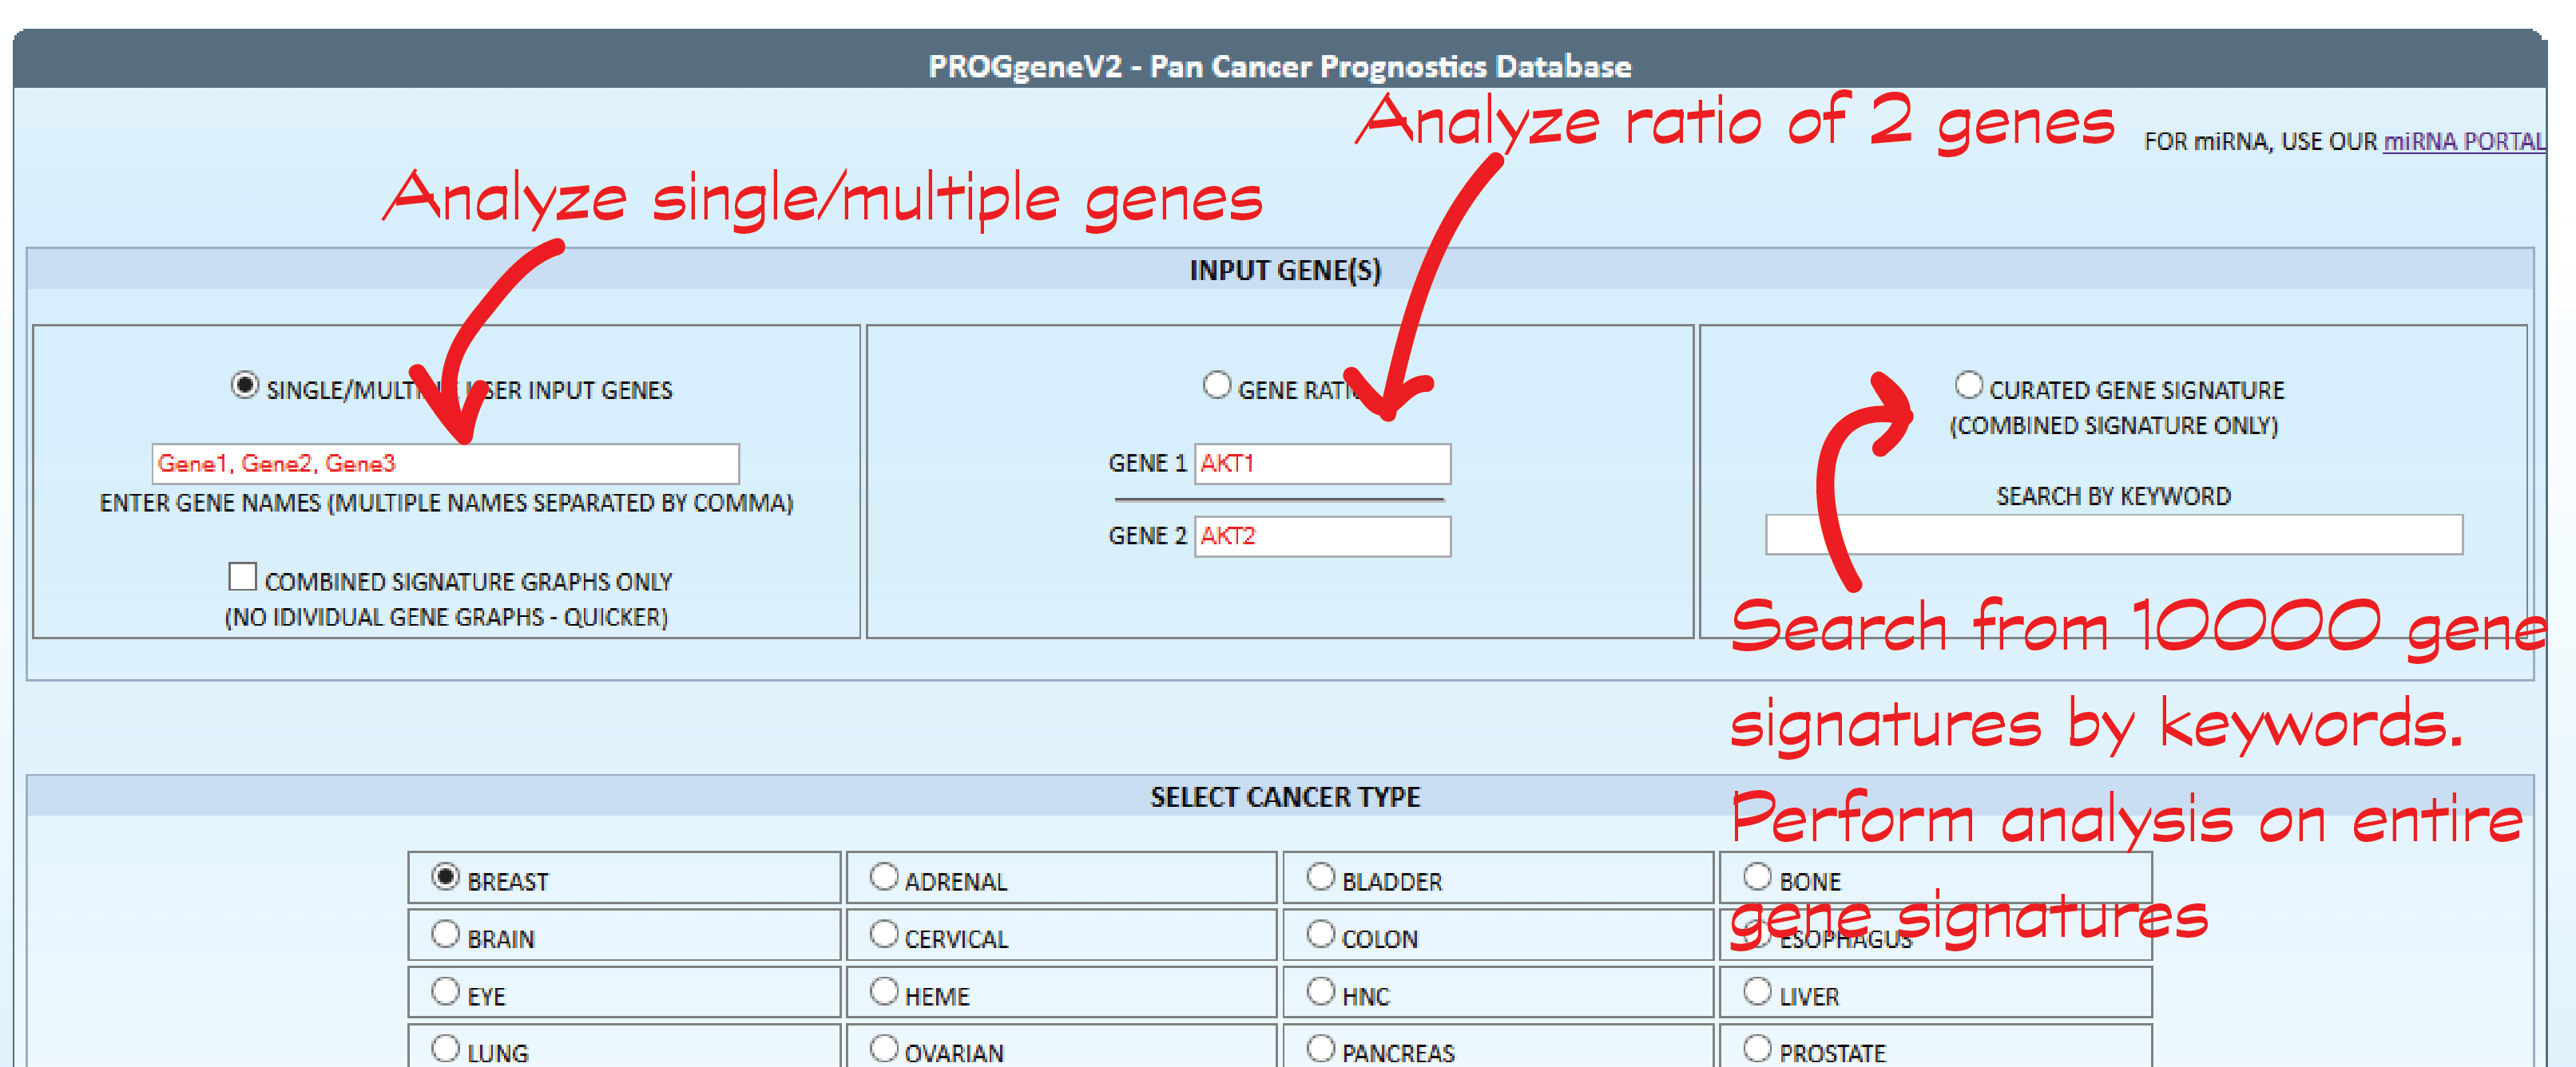Choose Prostate cancer type
This screenshot has height=1067, width=2576.
point(1757,1049)
